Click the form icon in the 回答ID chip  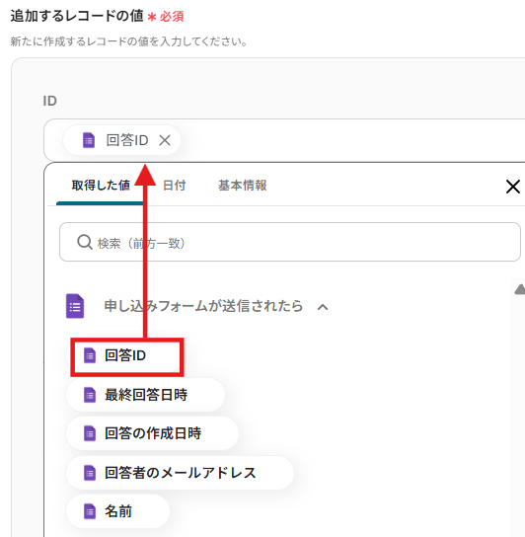coord(89,140)
